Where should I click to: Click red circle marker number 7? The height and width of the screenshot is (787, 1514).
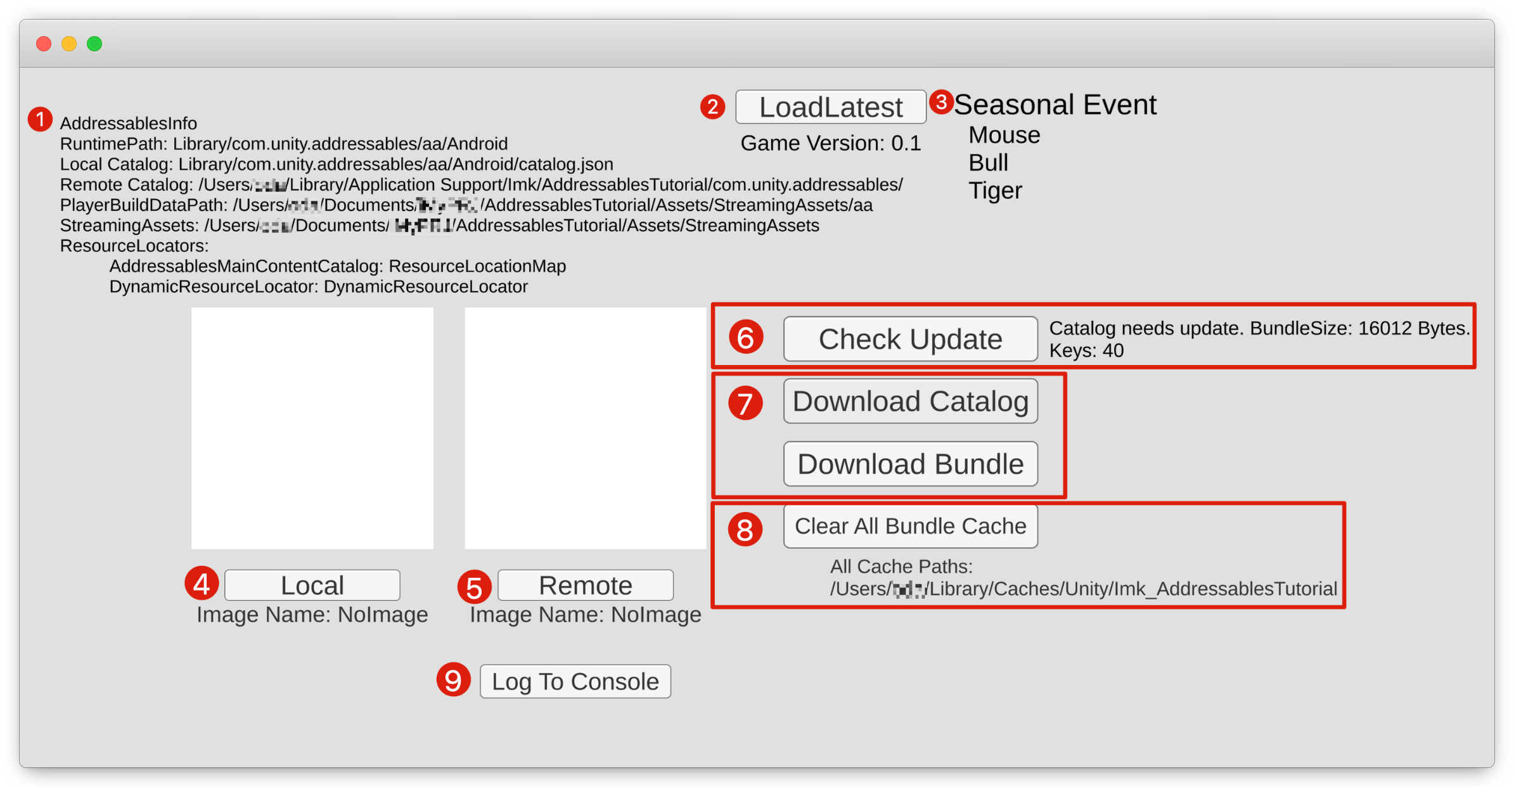coord(745,403)
